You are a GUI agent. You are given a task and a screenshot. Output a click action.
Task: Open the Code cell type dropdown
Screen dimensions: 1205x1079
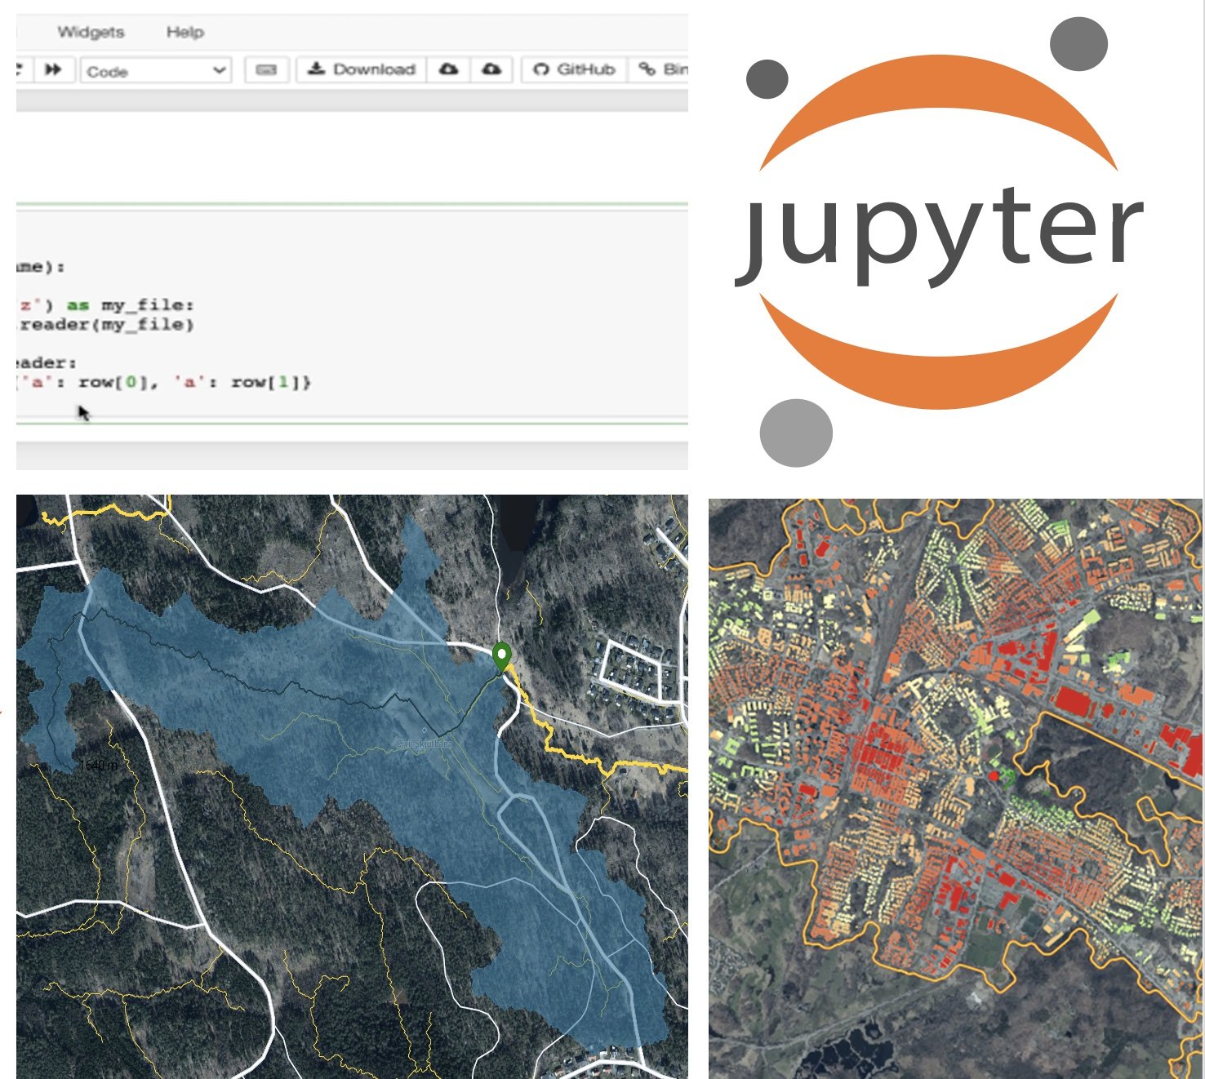(x=156, y=70)
